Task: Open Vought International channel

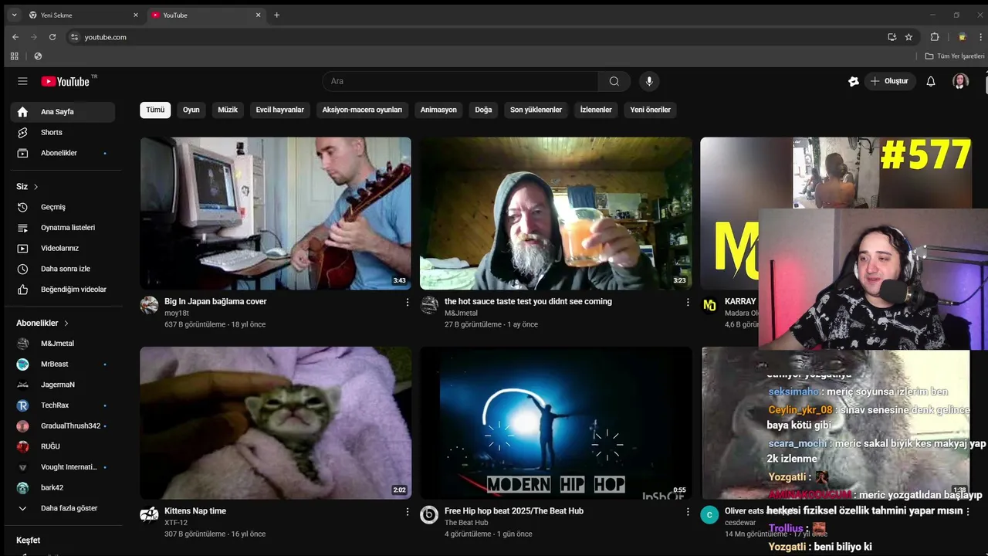Action: tap(63, 467)
